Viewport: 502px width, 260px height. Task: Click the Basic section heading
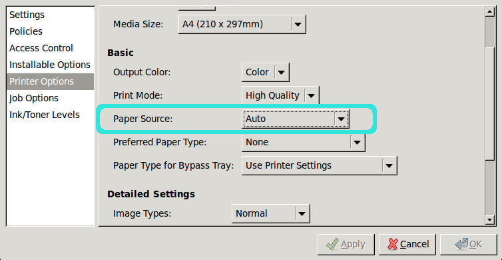point(121,53)
